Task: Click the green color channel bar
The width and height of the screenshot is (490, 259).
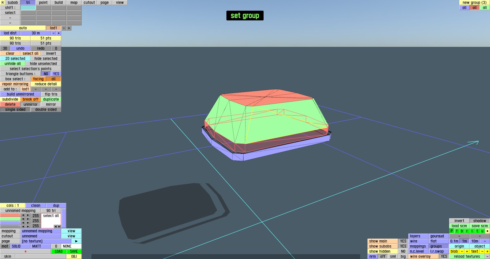Action: 10,219
